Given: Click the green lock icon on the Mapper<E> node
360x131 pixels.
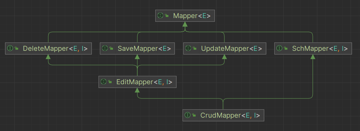Looking at the screenshot, I should (x=167, y=16).
